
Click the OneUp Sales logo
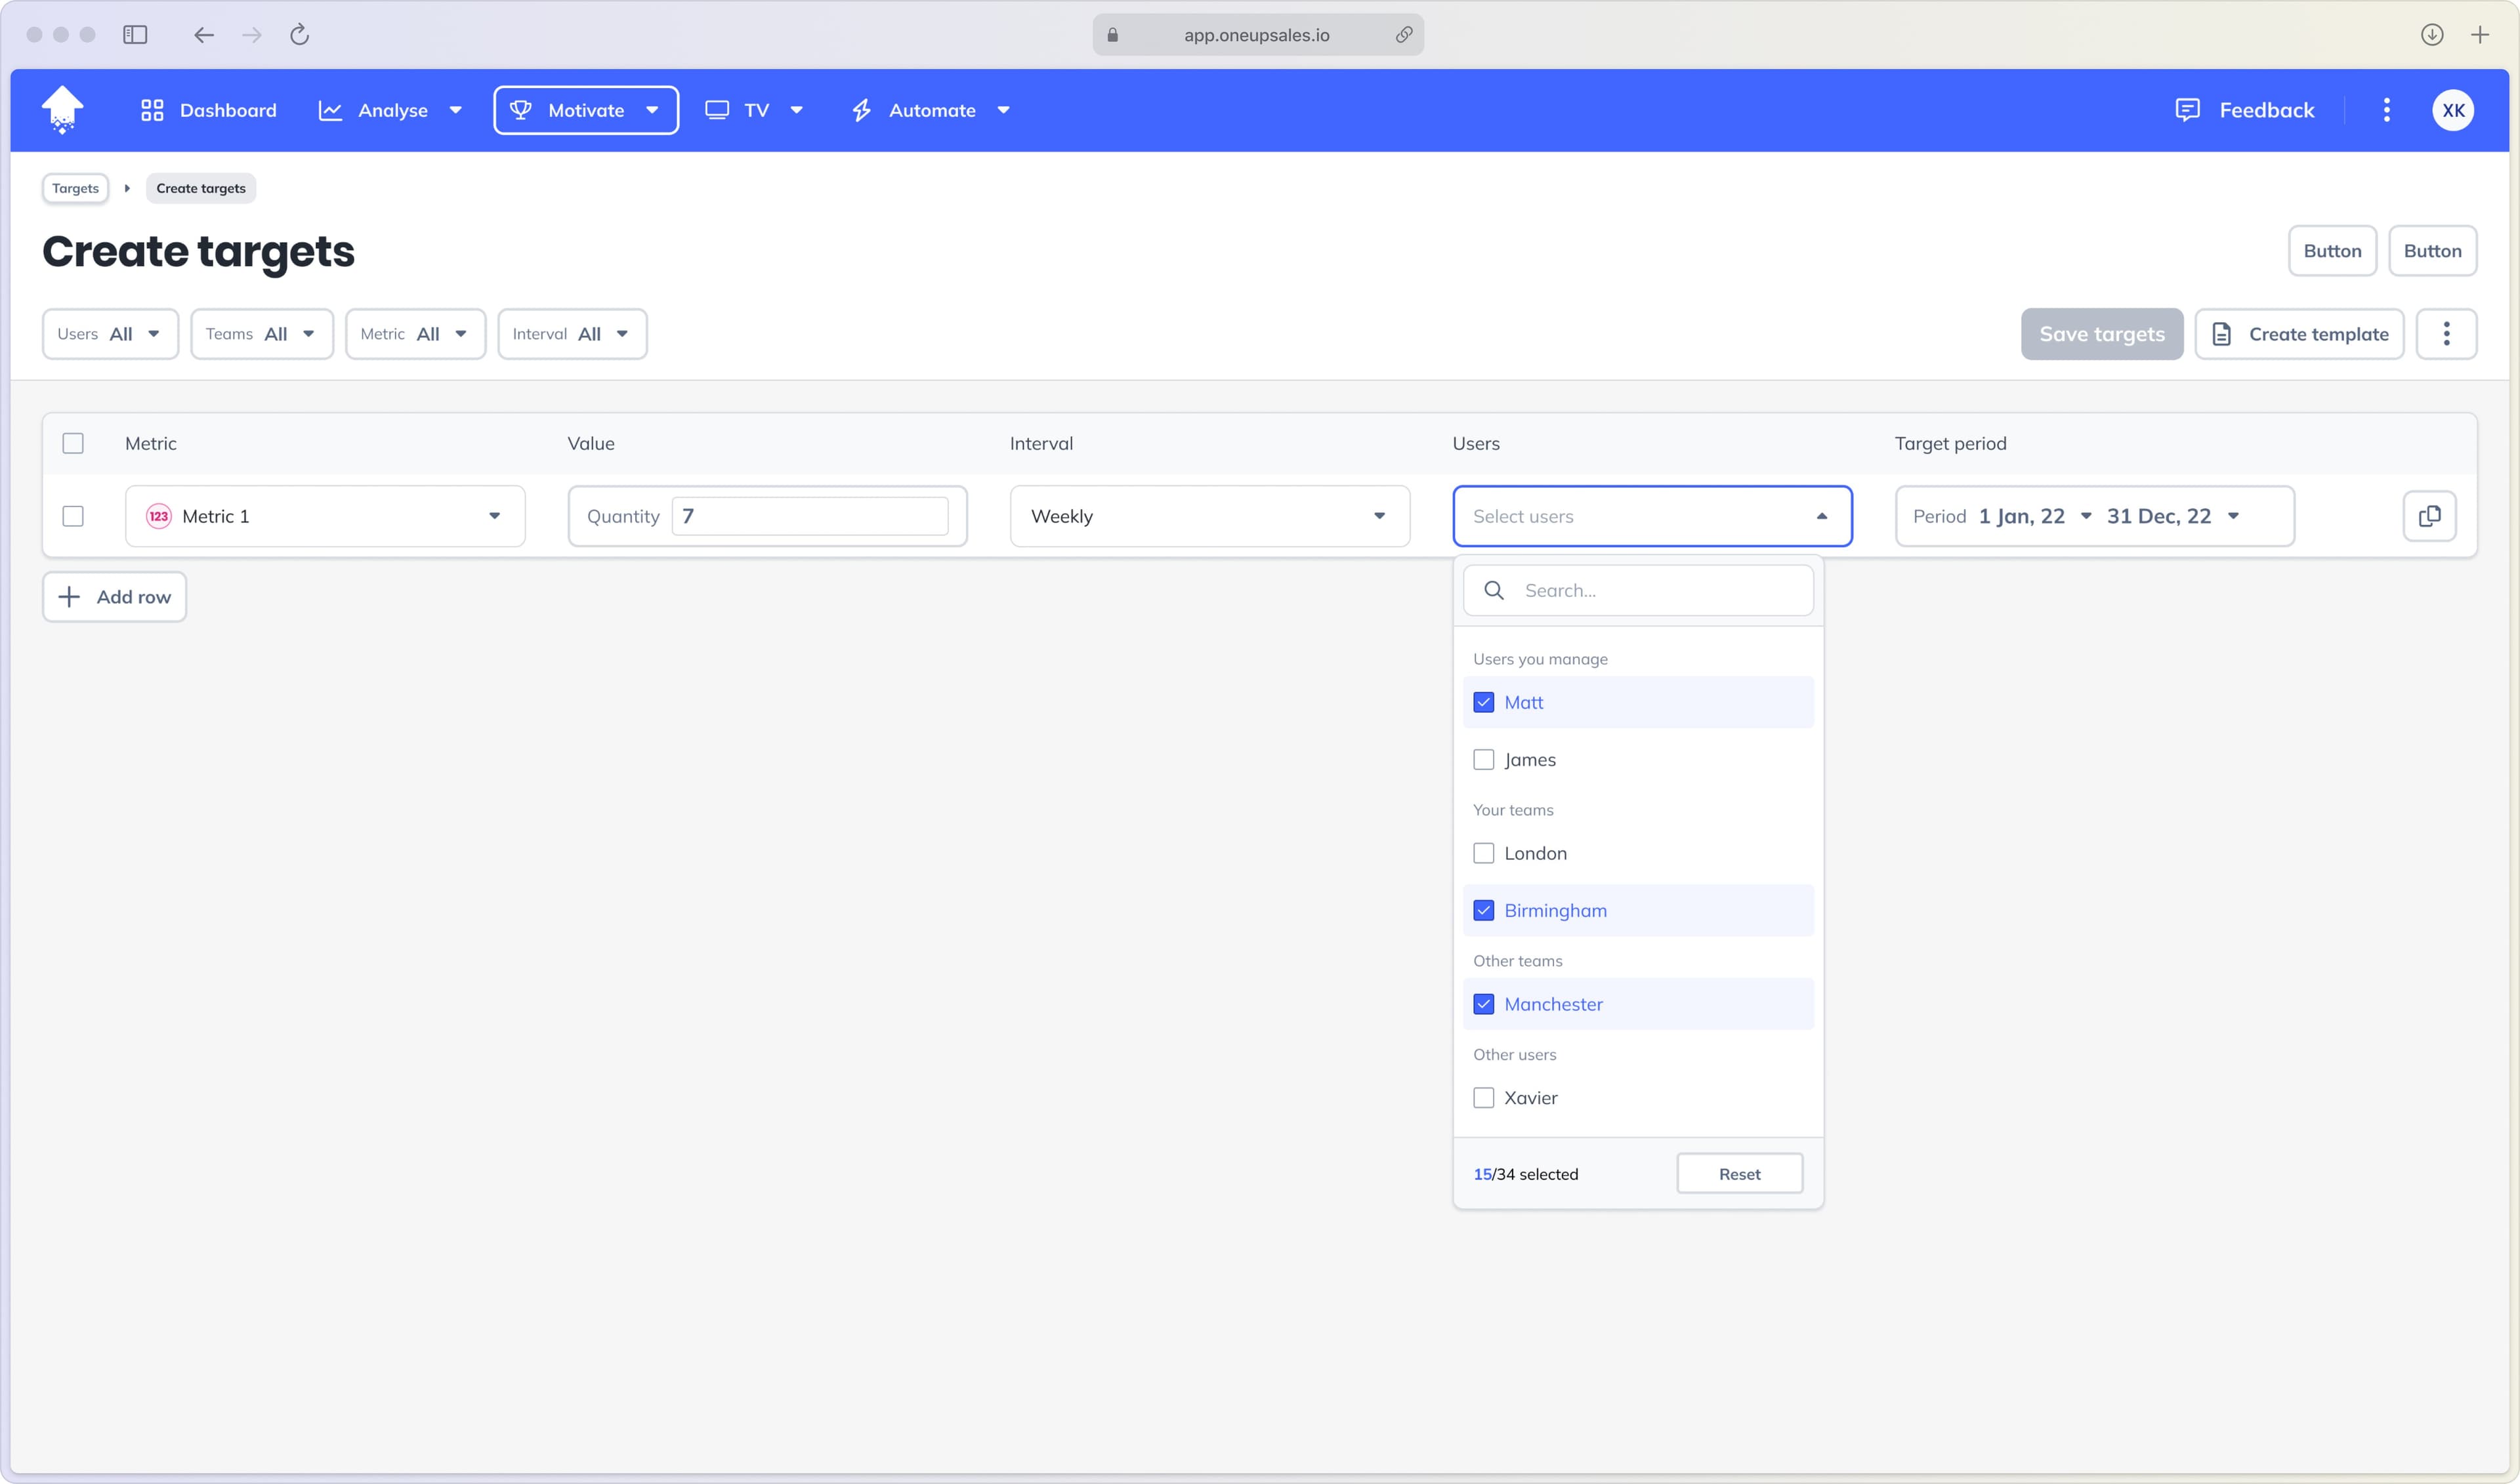[62, 110]
